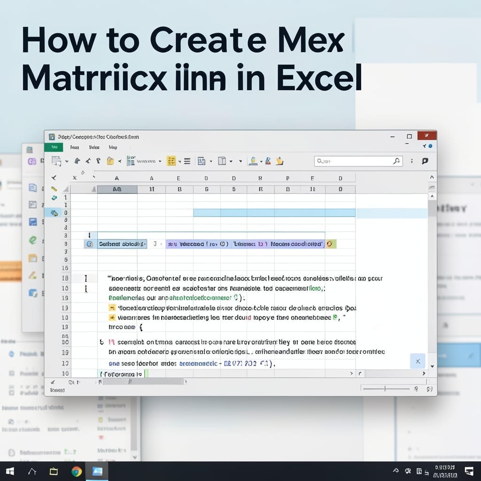
Task: Open the second ribbon tab next to File
Action: click(x=75, y=147)
